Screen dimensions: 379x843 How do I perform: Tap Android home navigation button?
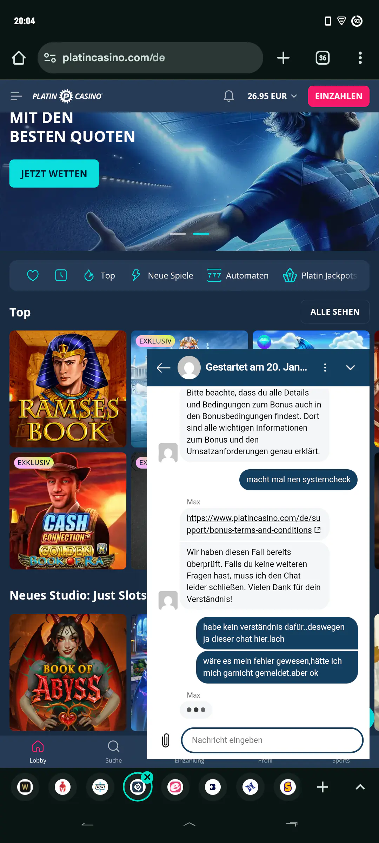(x=189, y=824)
